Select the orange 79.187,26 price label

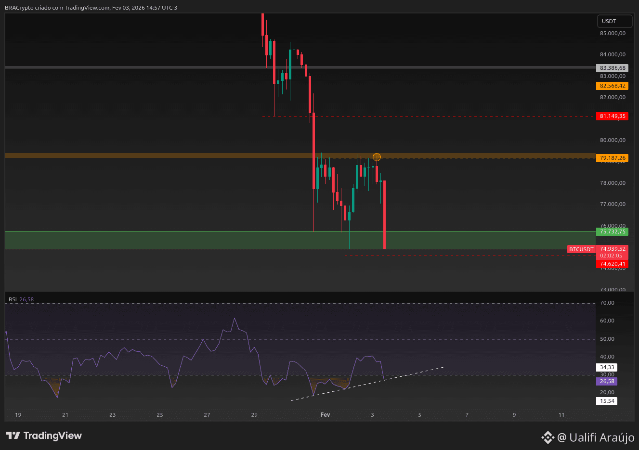(613, 158)
